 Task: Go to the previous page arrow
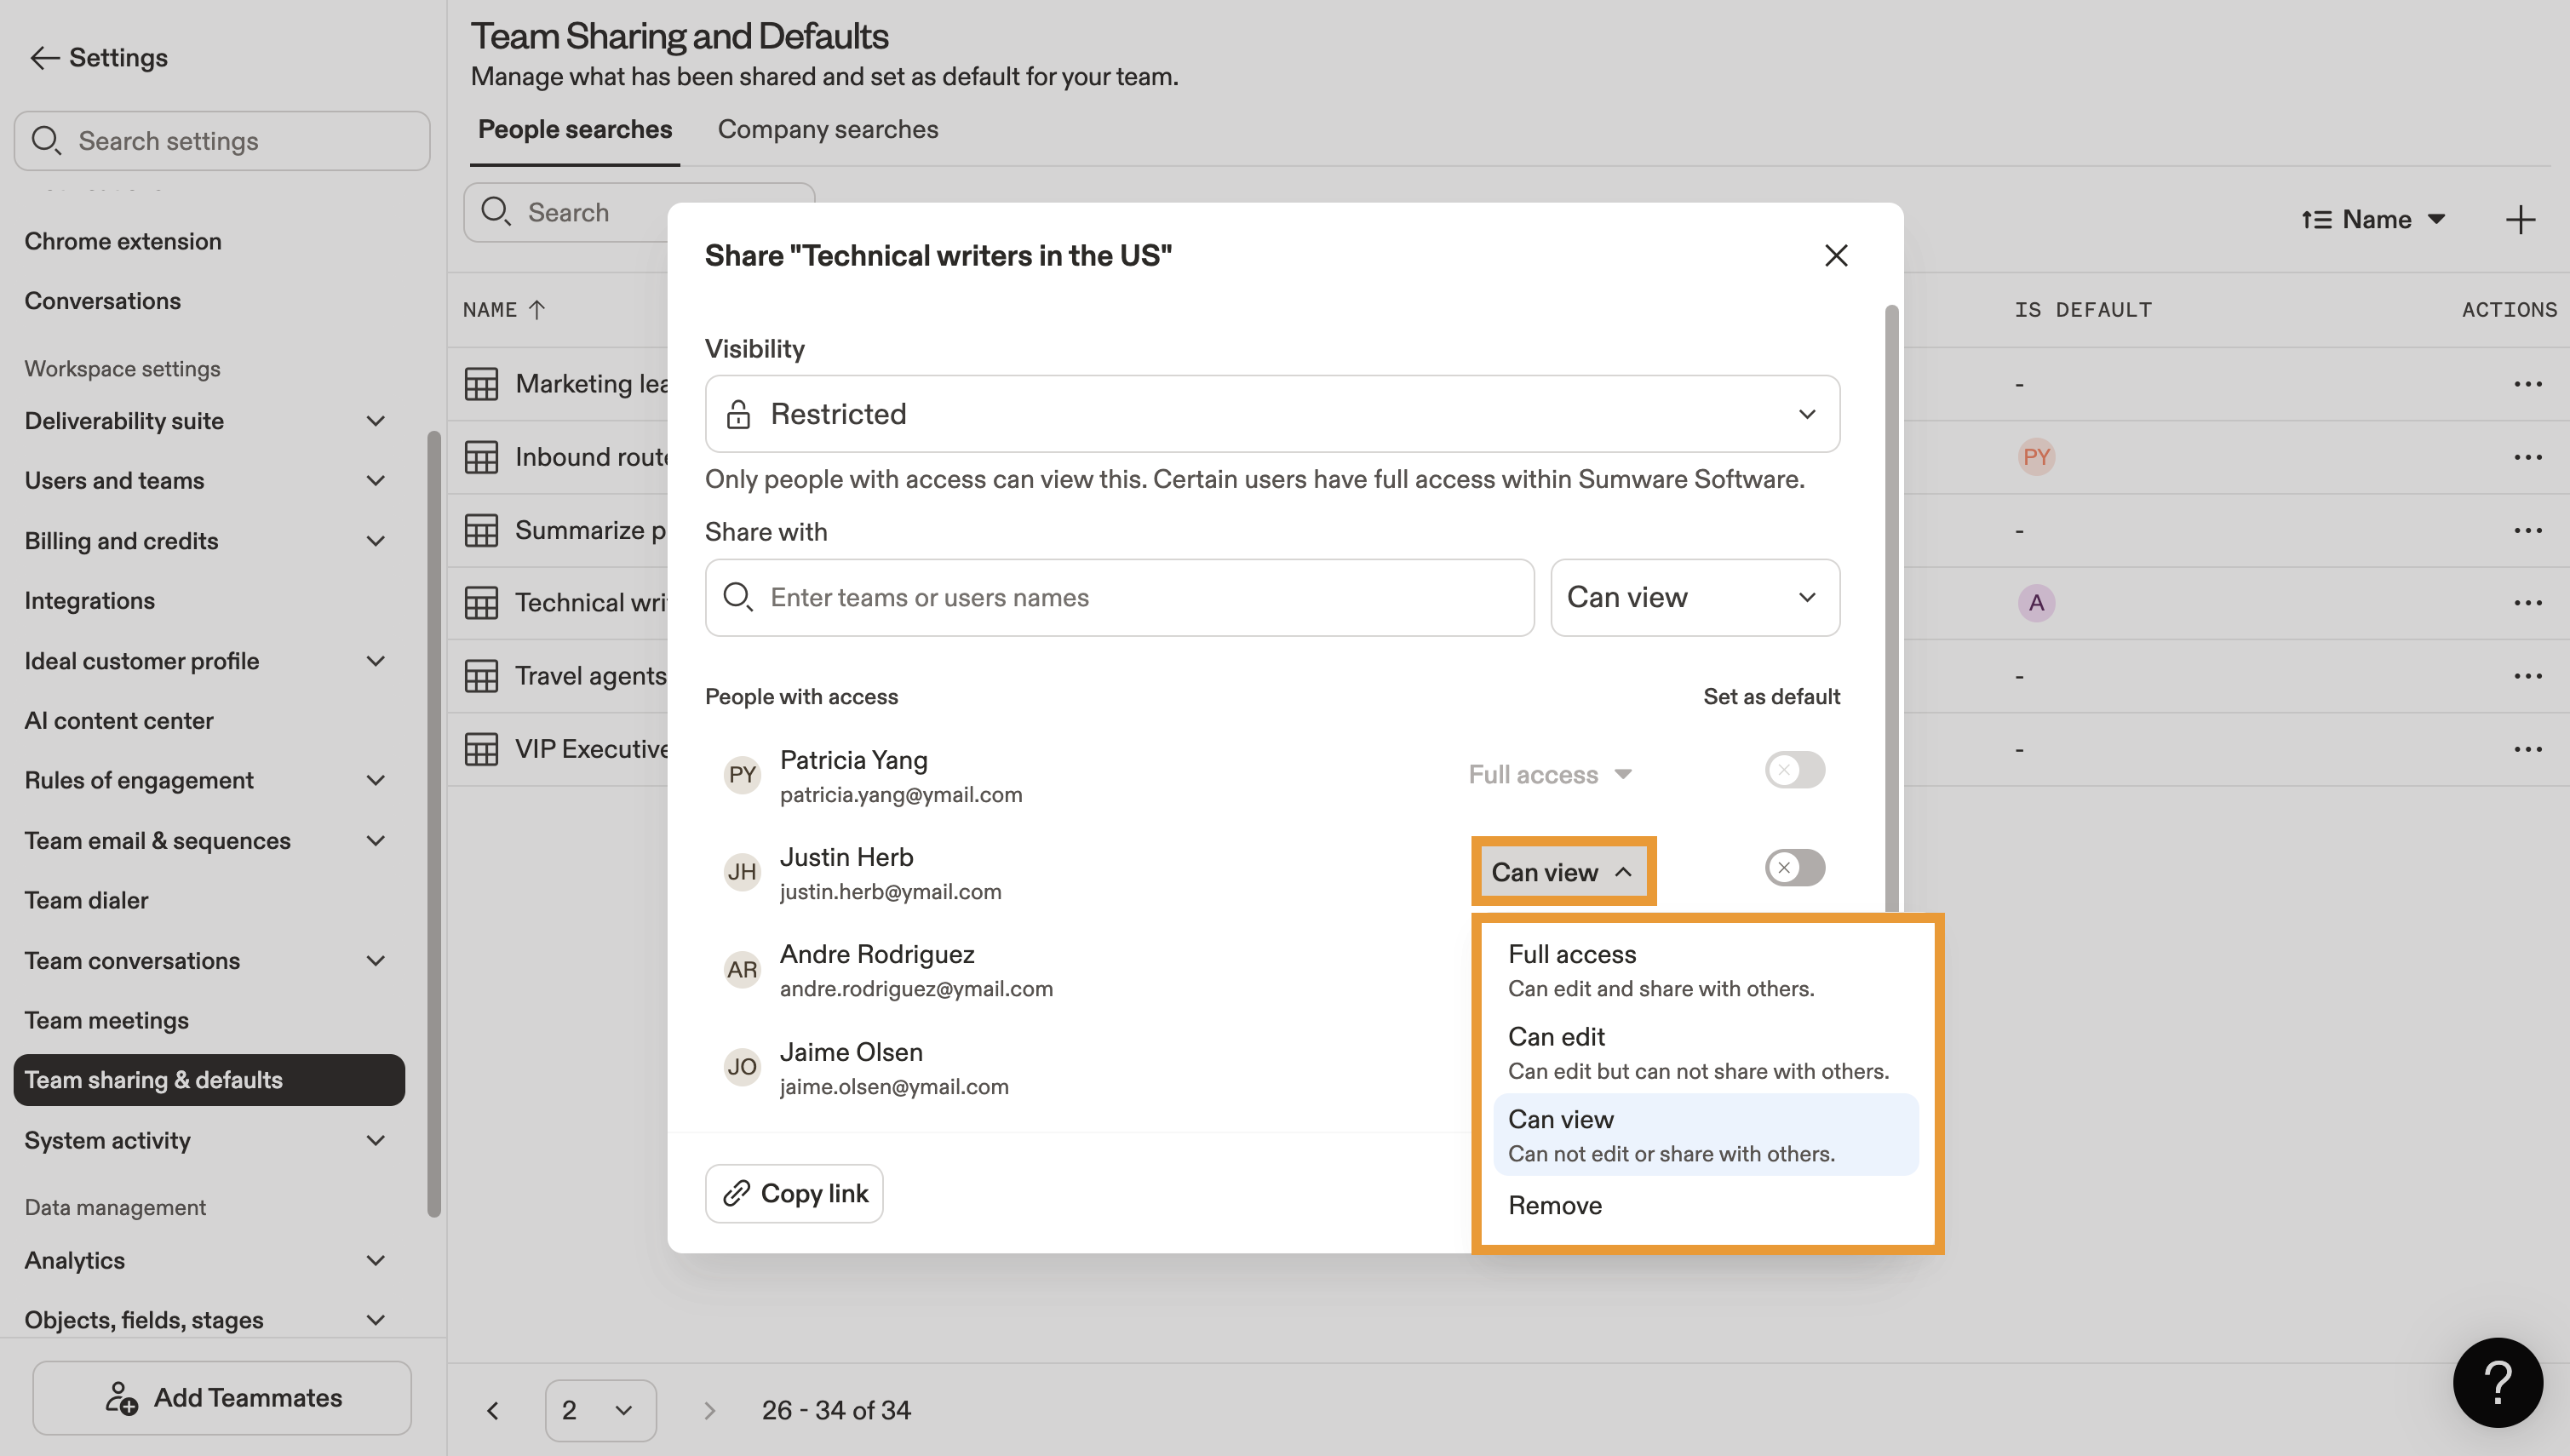click(x=493, y=1410)
